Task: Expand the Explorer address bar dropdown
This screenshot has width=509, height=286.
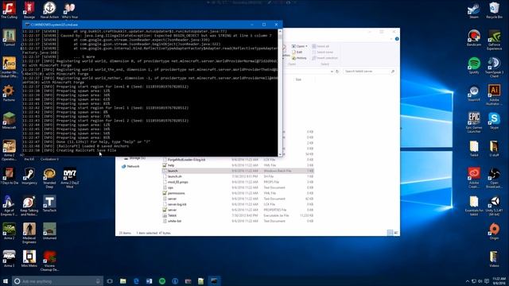Action: coord(332,71)
